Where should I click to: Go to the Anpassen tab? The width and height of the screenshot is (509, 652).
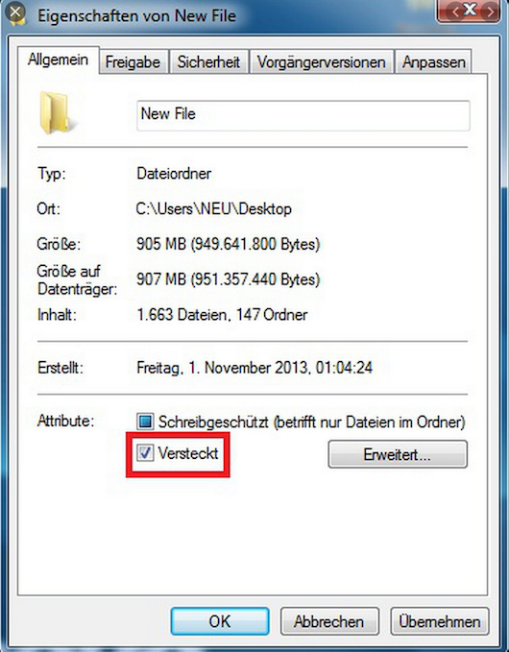433,62
